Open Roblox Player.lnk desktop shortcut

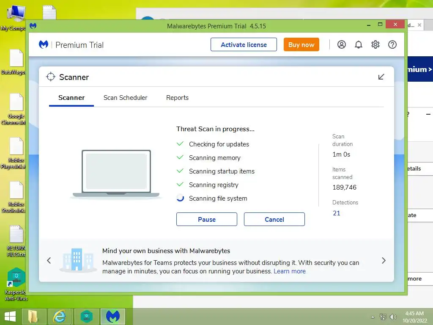pyautogui.click(x=15, y=153)
